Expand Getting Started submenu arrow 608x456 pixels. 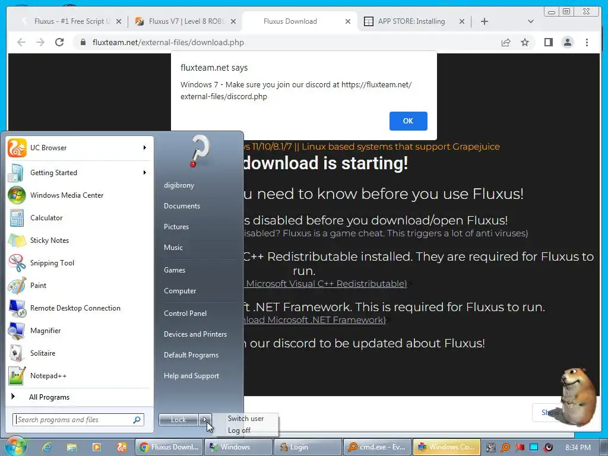145,173
